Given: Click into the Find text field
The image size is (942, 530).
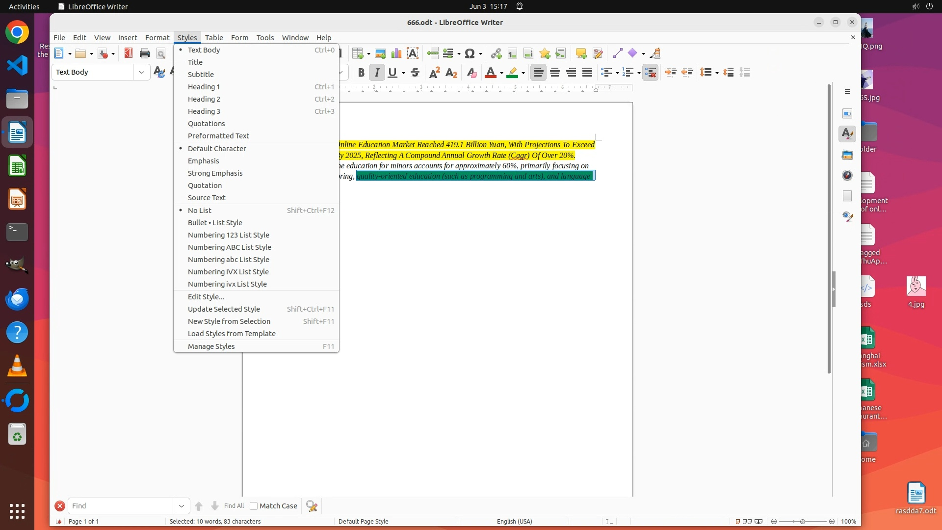Looking at the screenshot, I should [120, 506].
